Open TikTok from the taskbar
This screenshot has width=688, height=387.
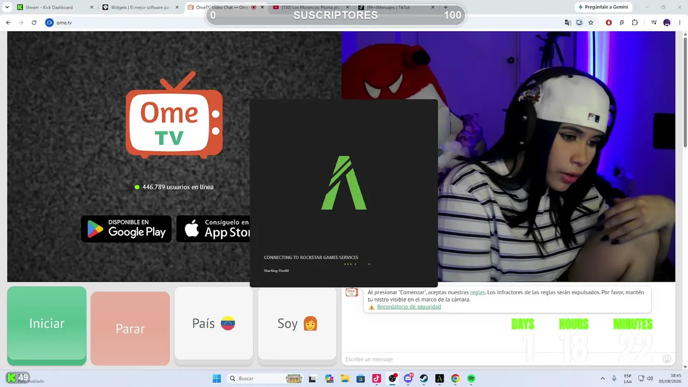(376, 378)
